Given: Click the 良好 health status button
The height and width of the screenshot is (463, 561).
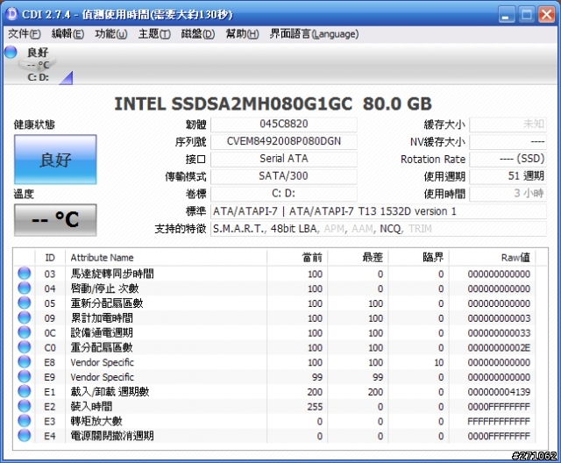Looking at the screenshot, I should coord(55,160).
